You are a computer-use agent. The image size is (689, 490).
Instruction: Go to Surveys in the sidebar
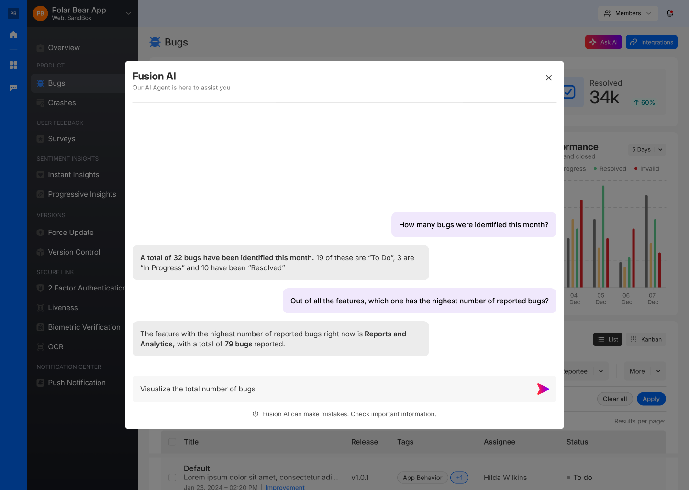(61, 139)
